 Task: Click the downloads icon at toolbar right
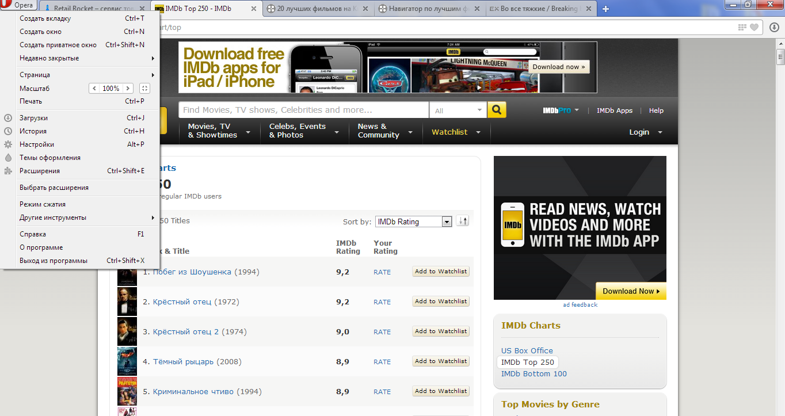click(774, 27)
